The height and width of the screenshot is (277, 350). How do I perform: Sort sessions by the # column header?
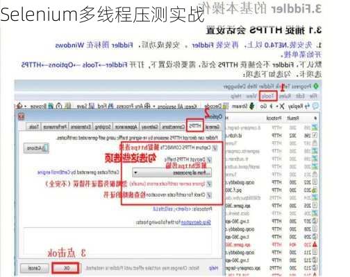point(315,118)
